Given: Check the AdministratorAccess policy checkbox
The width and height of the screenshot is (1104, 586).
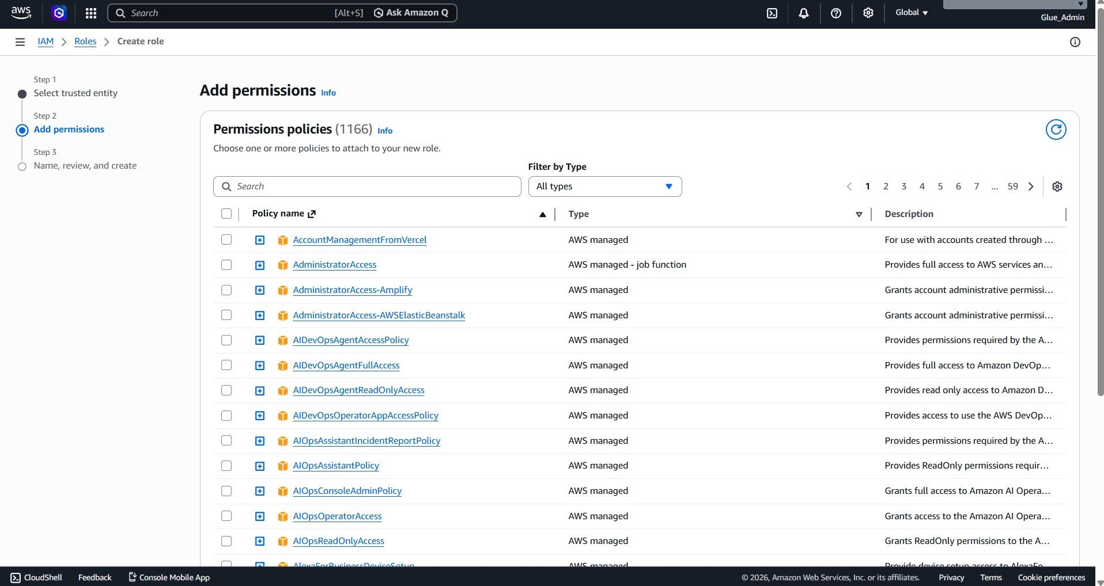Looking at the screenshot, I should (226, 265).
